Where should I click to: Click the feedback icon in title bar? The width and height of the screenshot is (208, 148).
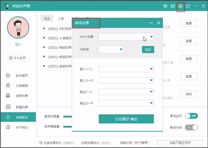(173, 6)
